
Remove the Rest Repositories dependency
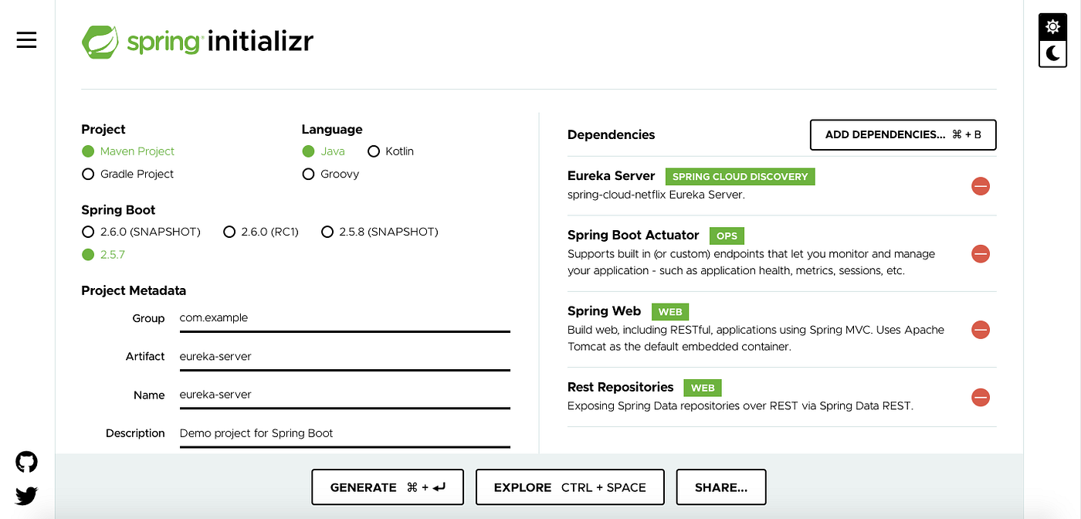pyautogui.click(x=980, y=397)
